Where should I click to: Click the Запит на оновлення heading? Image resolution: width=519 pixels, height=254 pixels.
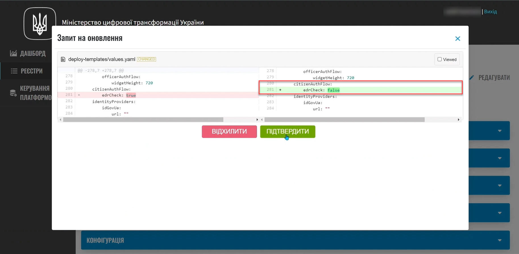[x=90, y=38]
